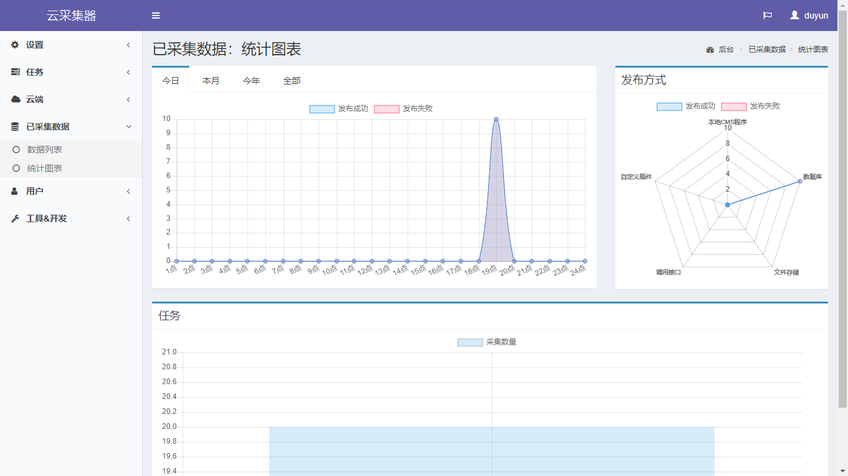Switch to the 本月 tab

[x=211, y=81]
